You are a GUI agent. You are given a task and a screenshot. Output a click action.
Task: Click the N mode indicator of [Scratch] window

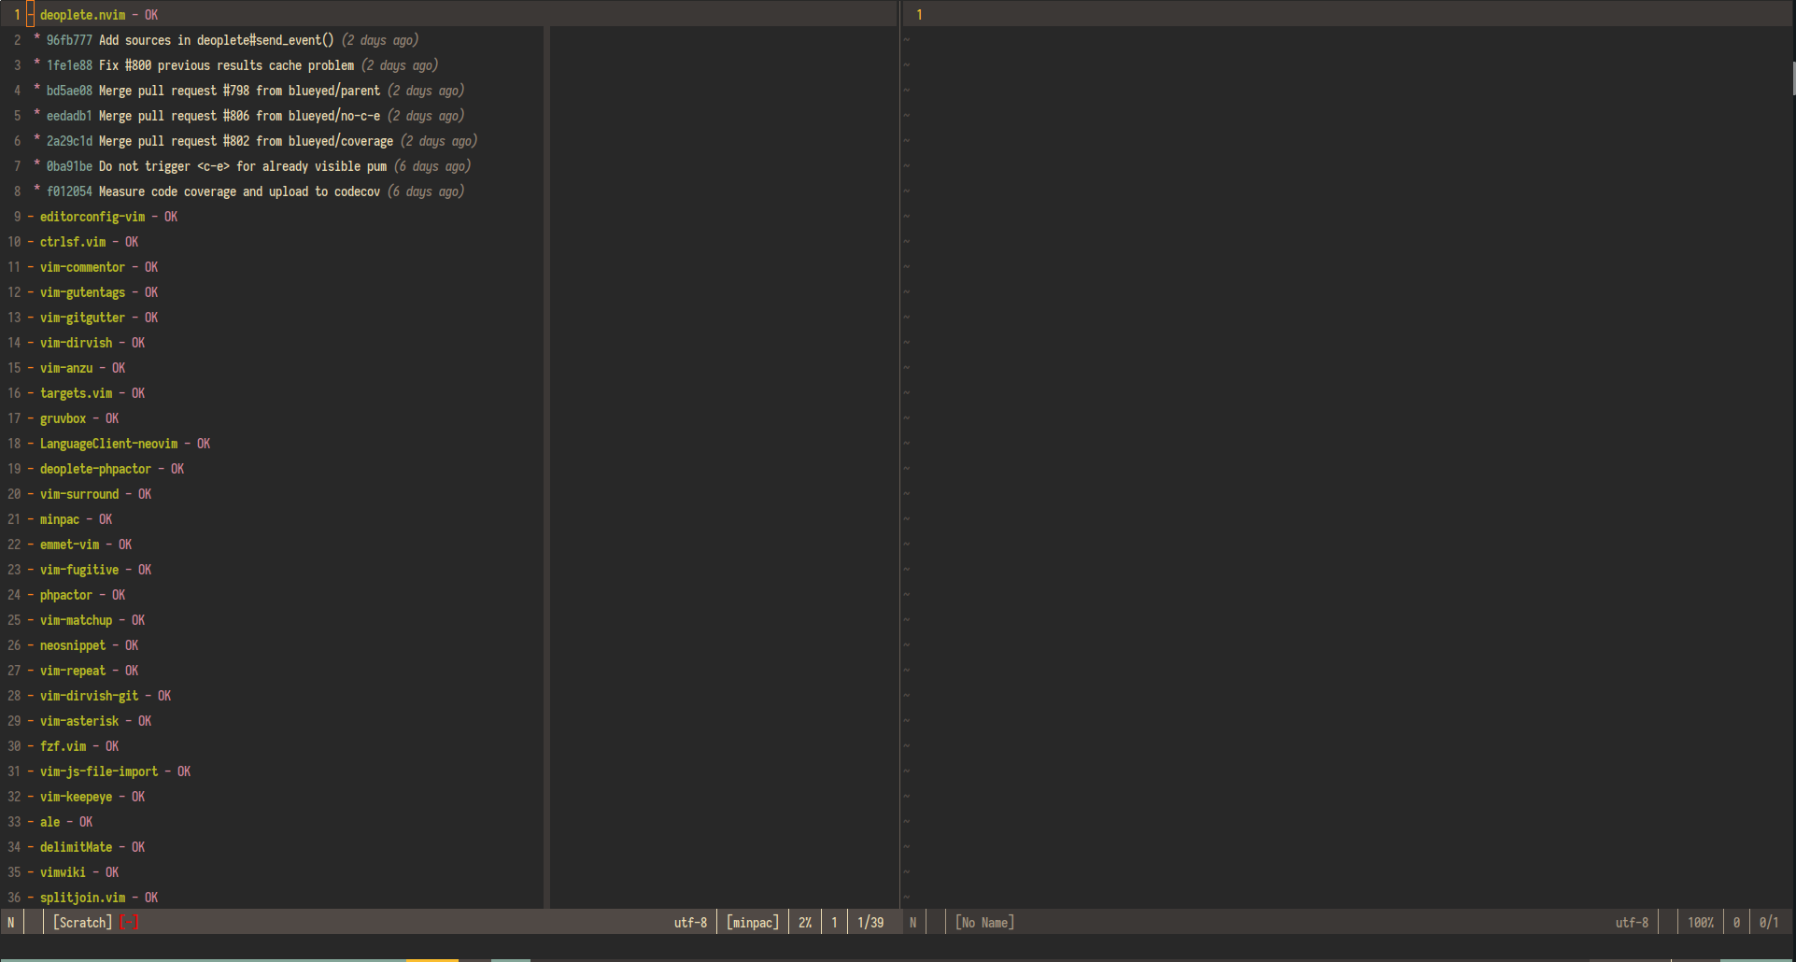click(11, 923)
